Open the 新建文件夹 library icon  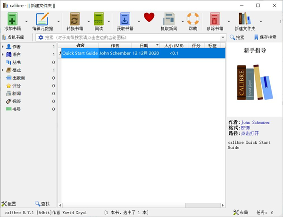244,19
